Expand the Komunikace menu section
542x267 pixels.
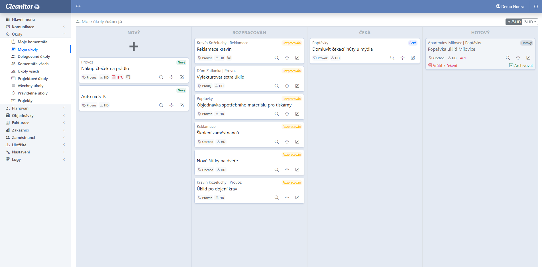click(x=23, y=27)
